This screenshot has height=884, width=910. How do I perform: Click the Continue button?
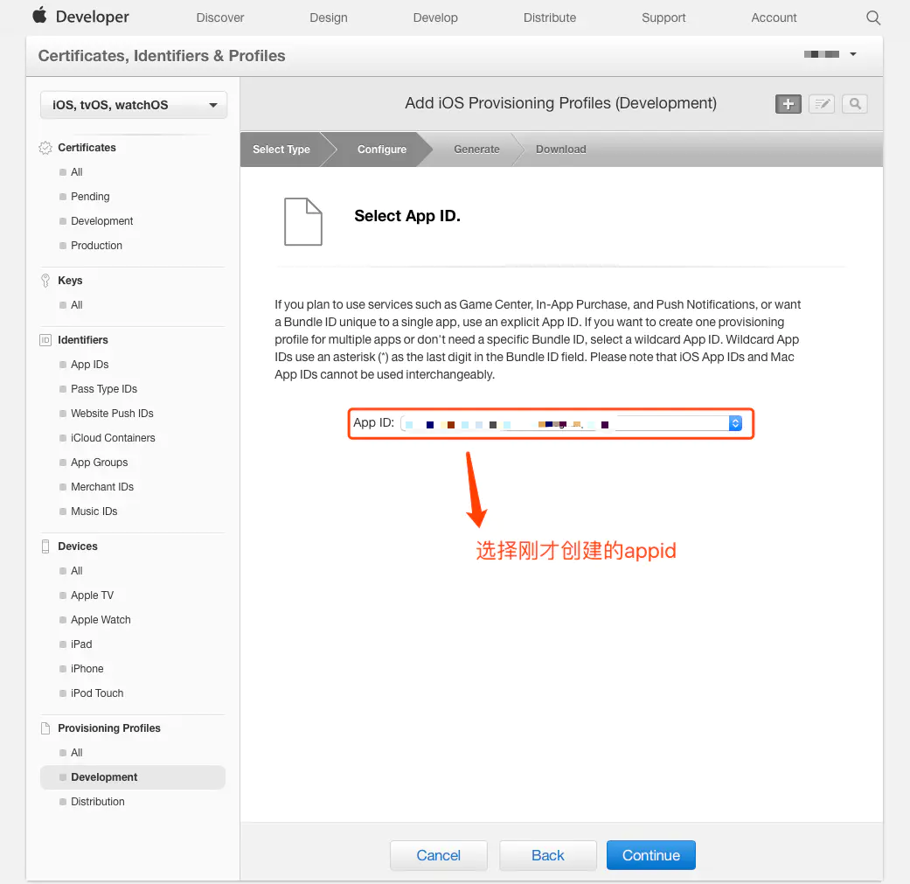650,855
